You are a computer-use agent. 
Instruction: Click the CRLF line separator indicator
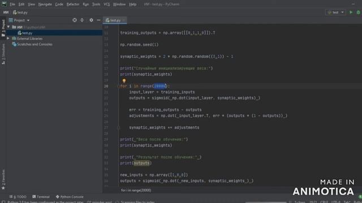click(324, 202)
